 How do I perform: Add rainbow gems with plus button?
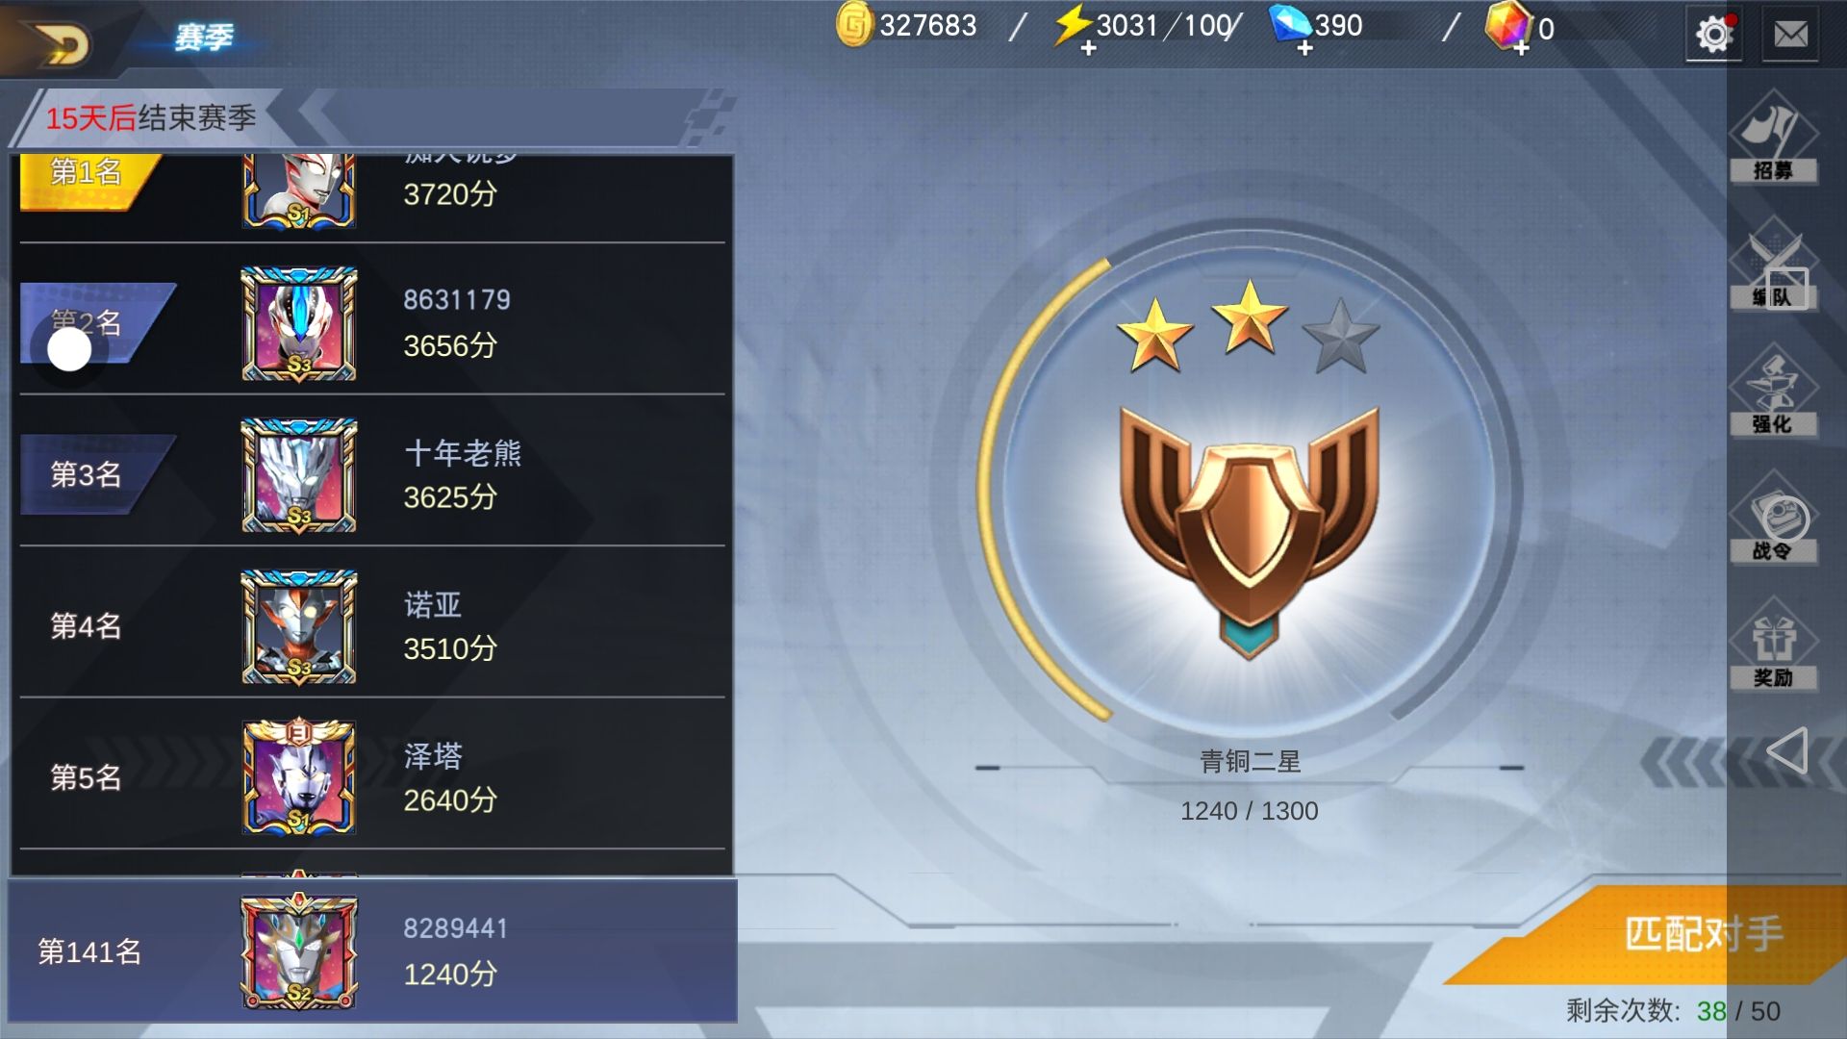pos(1521,48)
